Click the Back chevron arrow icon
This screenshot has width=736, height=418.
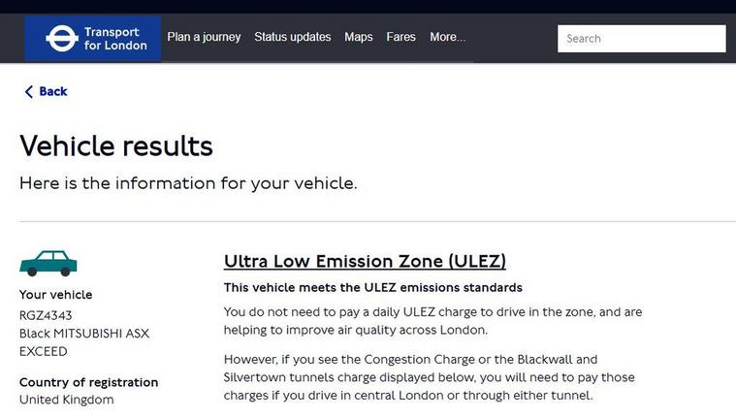coord(29,91)
